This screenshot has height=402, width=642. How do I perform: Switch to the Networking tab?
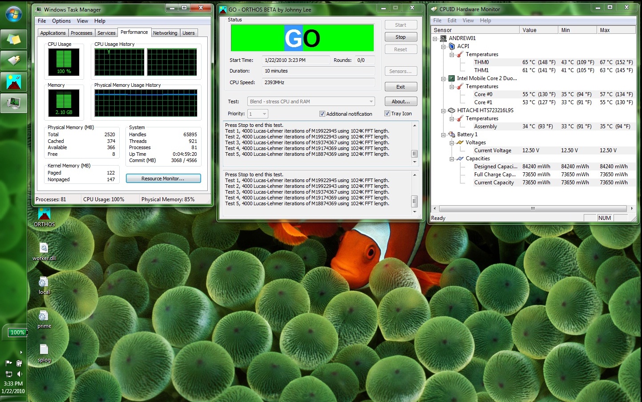(x=165, y=33)
